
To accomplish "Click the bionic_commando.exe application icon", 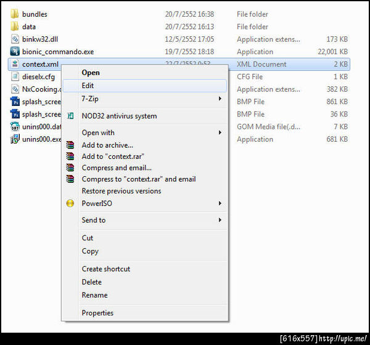I will click(x=15, y=51).
